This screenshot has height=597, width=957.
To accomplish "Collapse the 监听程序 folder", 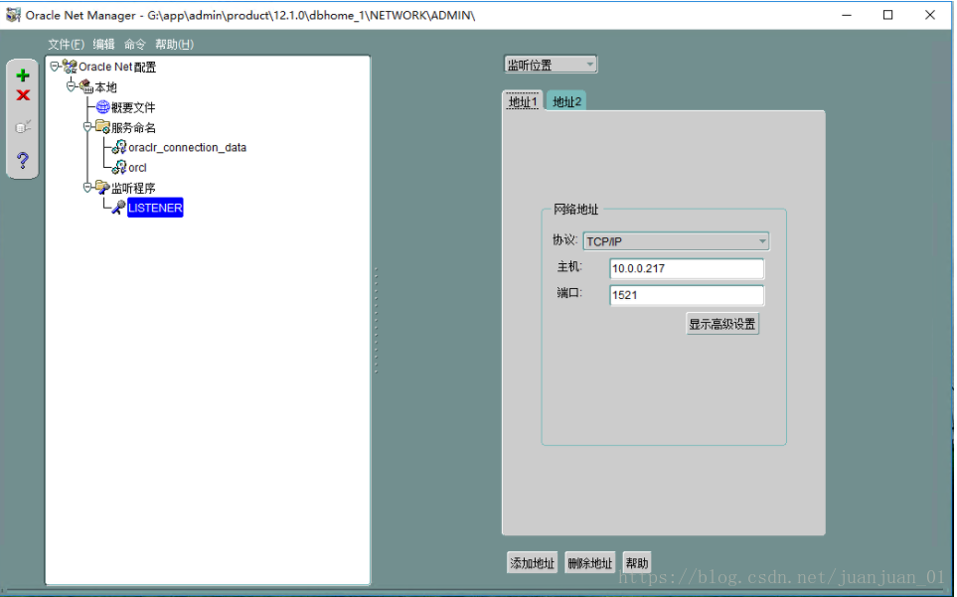I will click(x=87, y=187).
